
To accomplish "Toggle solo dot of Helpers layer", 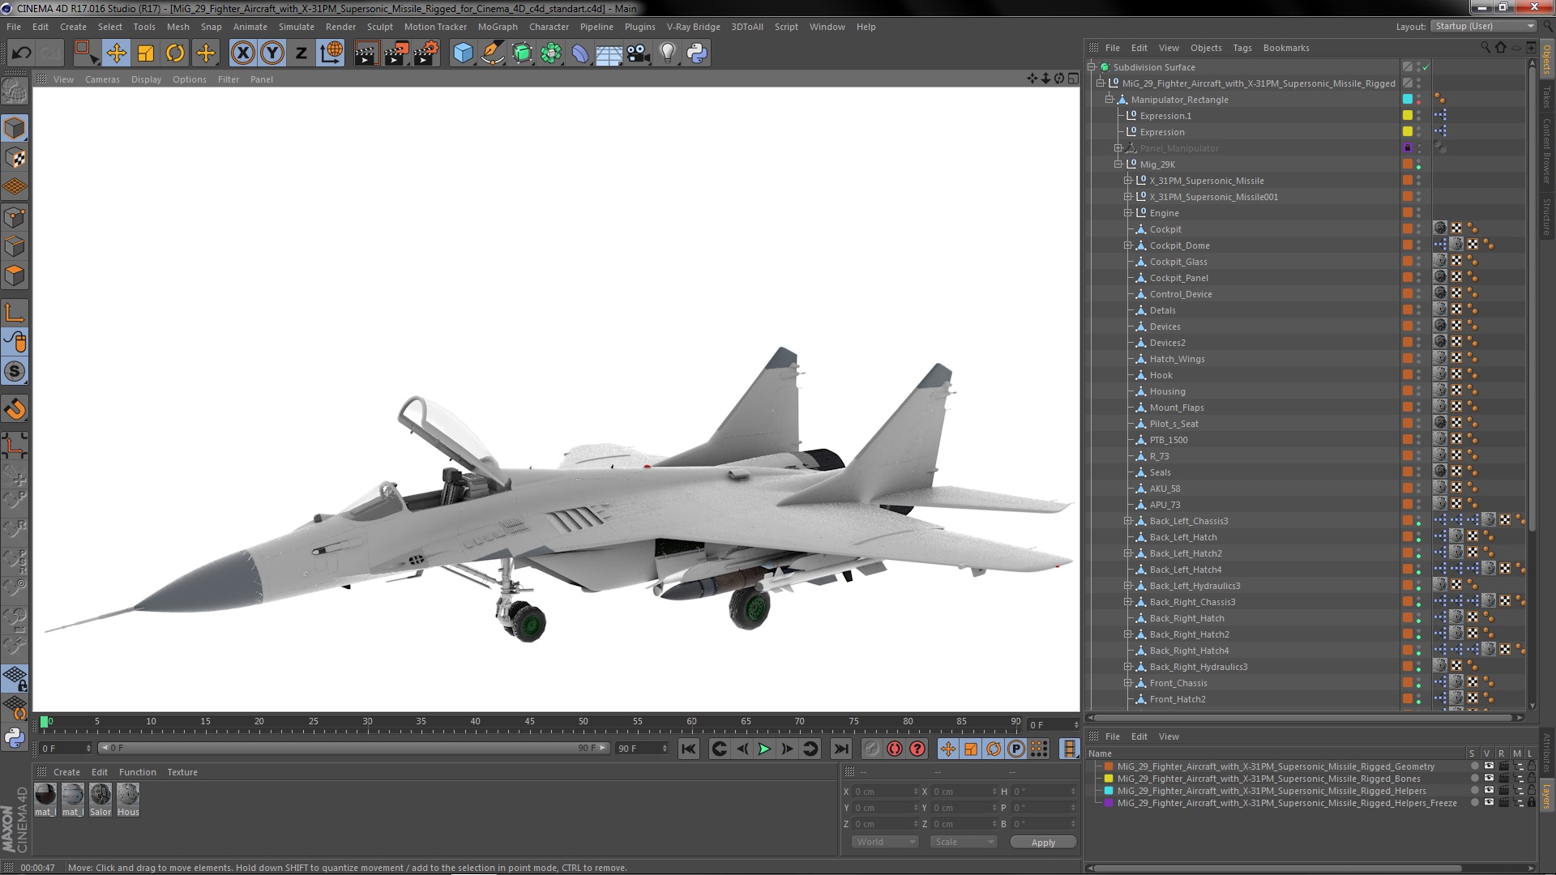I will (x=1474, y=791).
